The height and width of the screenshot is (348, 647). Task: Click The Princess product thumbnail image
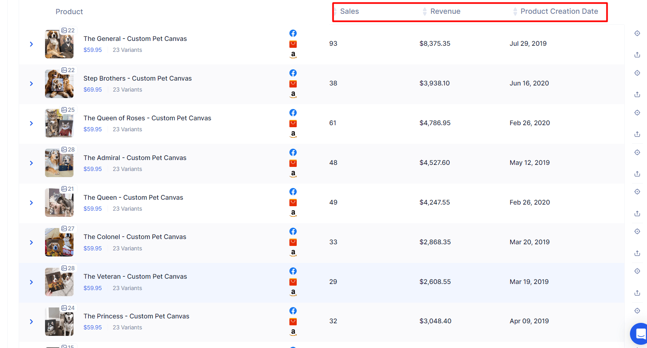(x=59, y=322)
